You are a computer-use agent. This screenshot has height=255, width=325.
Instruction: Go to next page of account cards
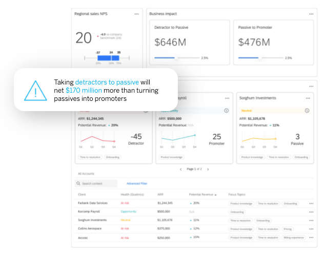208,169
